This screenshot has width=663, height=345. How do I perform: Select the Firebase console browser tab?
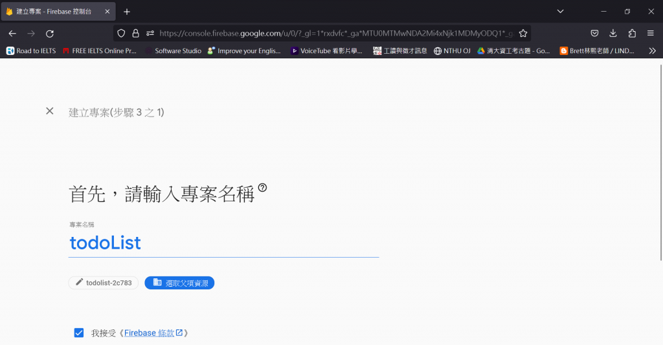[58, 12]
